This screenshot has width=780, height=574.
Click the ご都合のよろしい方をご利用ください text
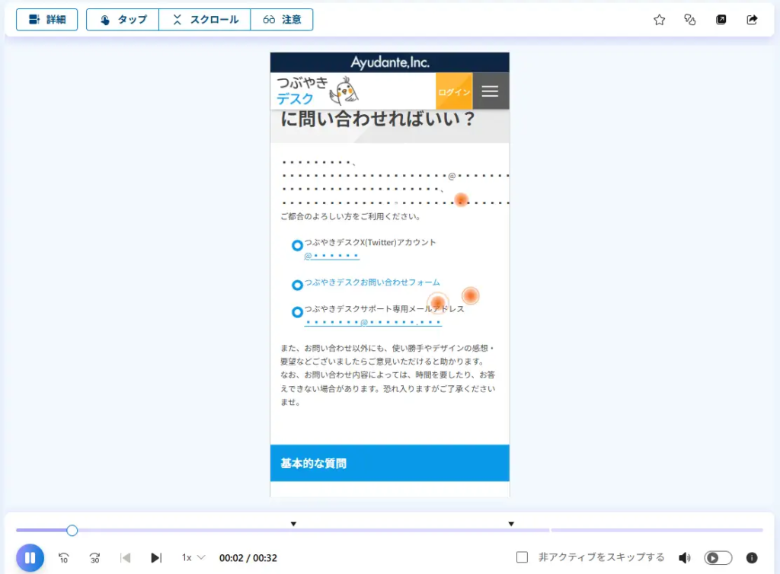point(352,216)
